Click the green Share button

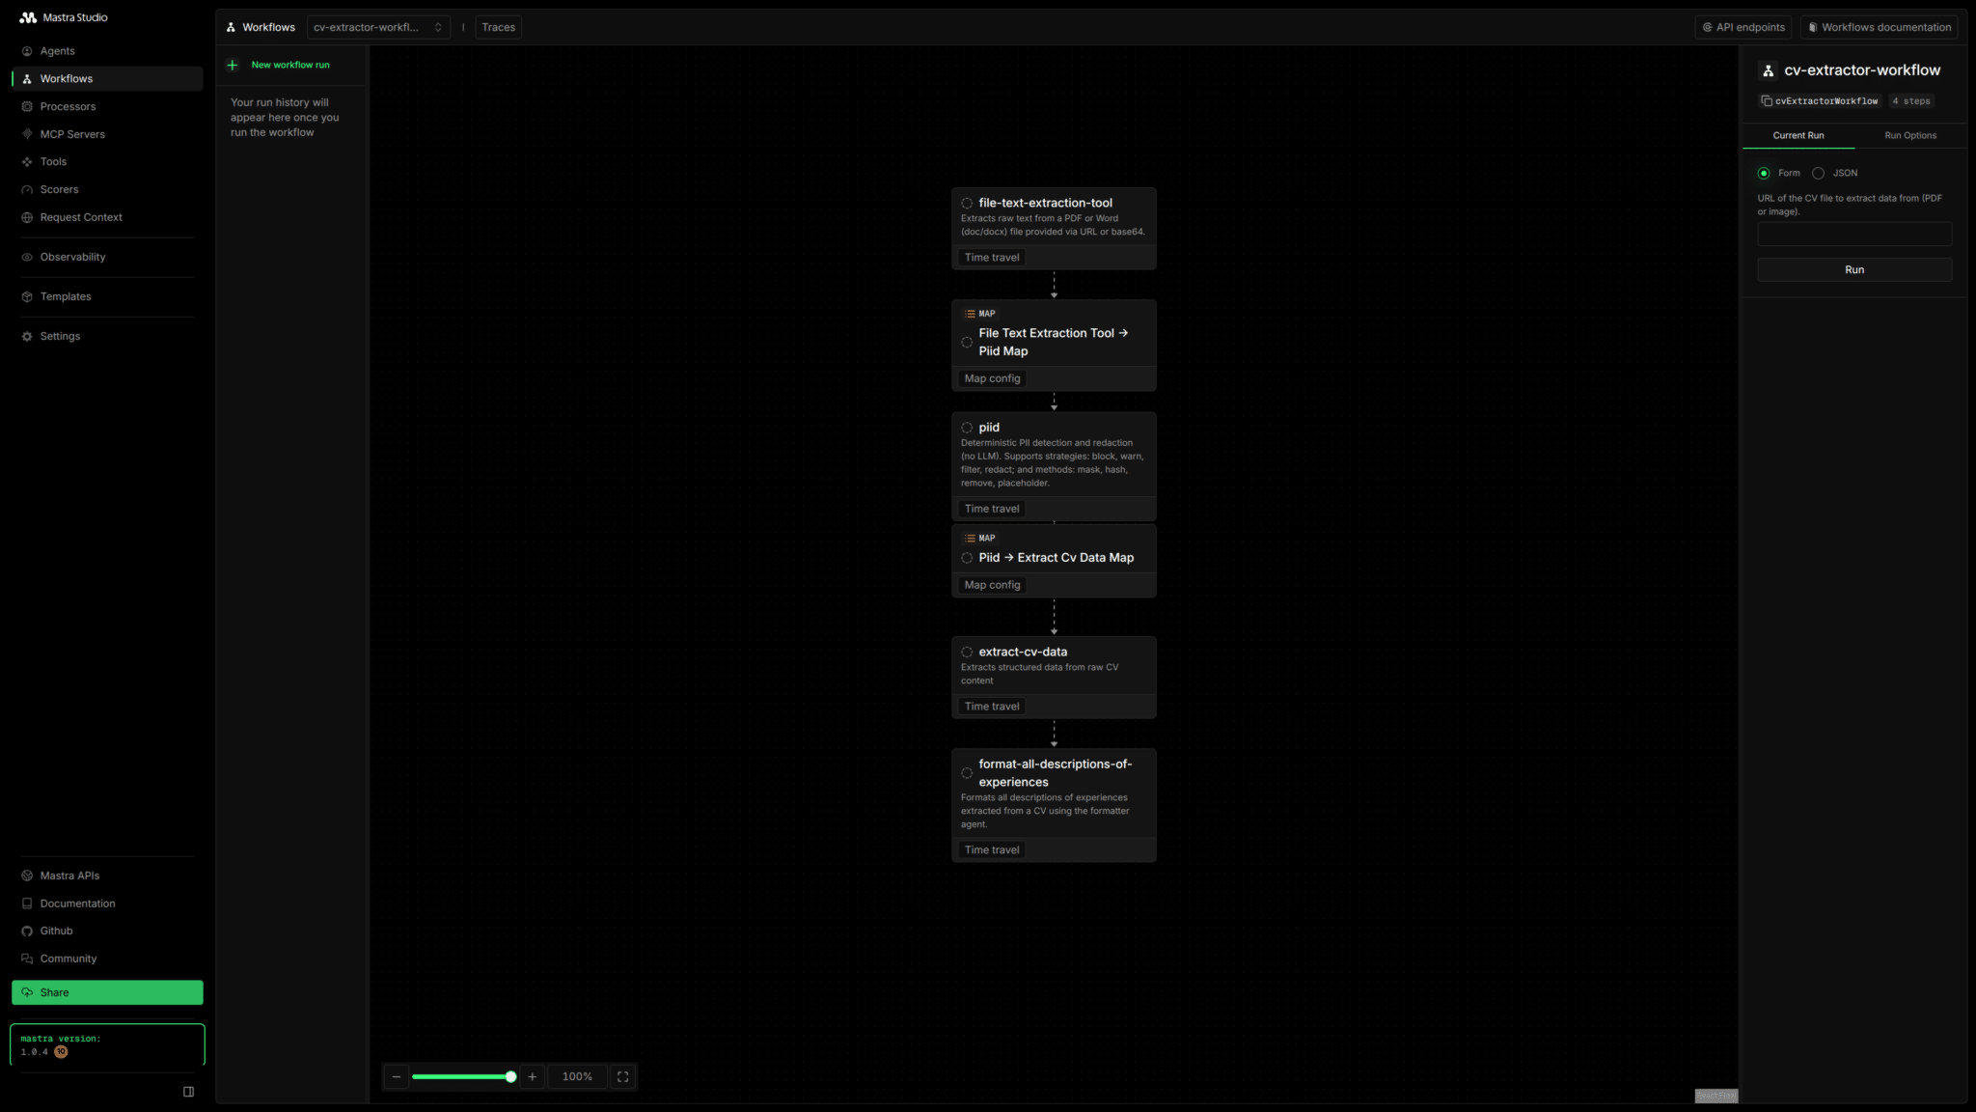tap(107, 992)
